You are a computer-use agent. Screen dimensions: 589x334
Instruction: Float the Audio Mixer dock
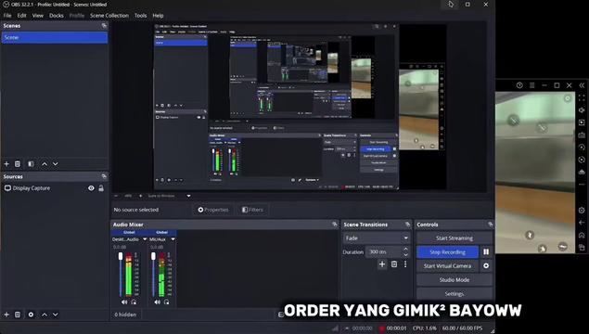(335, 225)
